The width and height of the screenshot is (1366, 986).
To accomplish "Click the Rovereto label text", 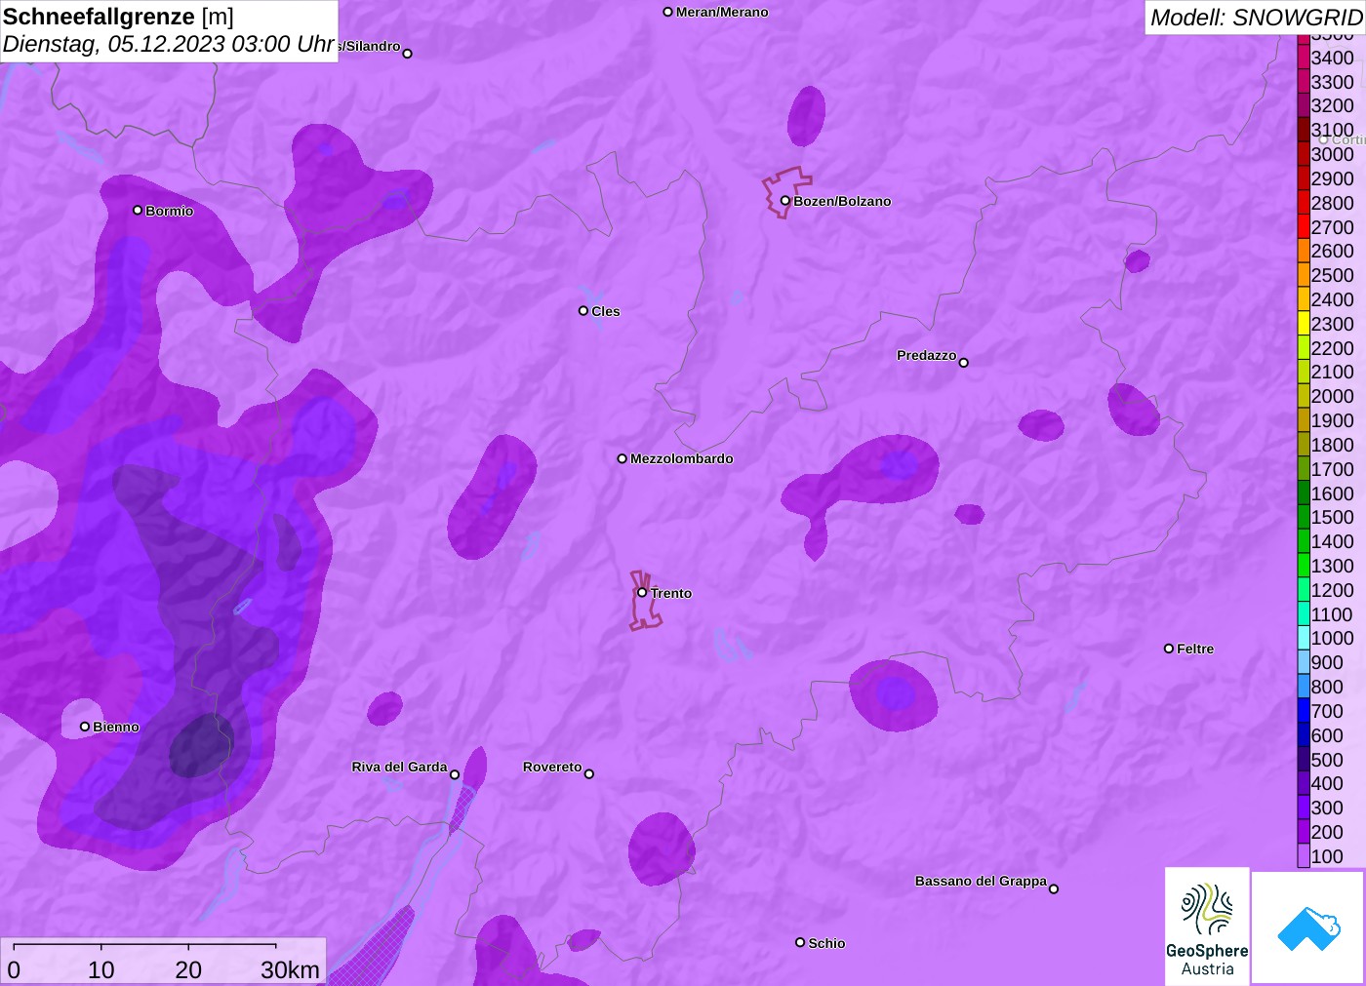I will coord(552,767).
